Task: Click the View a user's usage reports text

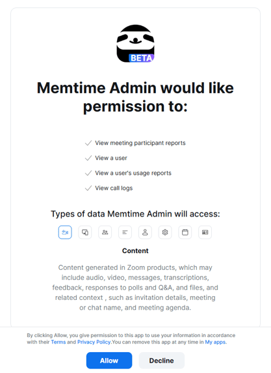Action: (x=133, y=173)
